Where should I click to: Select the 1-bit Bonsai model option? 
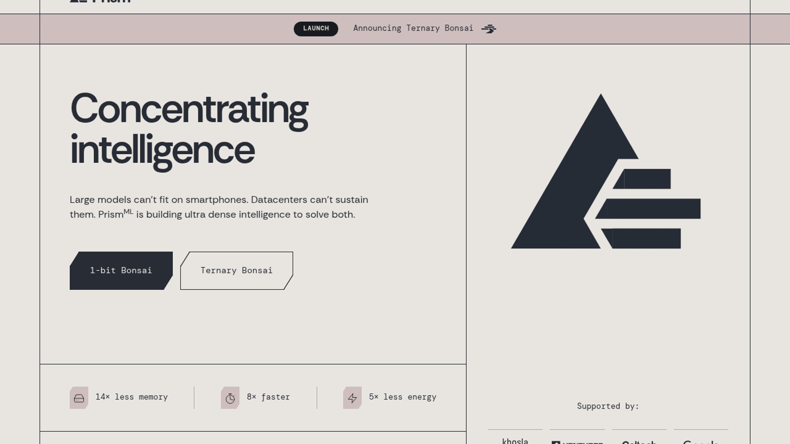click(121, 271)
